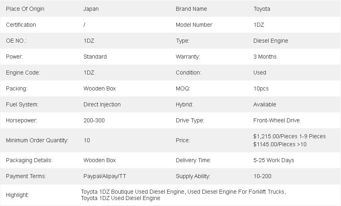The image size is (341, 206).
Task: Select the Paypal/Alipay/TT payment terms
Action: 105,176
